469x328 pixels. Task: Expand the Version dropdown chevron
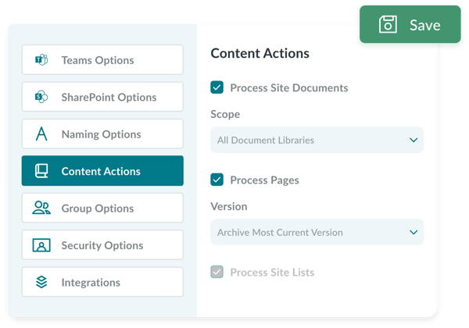point(414,232)
